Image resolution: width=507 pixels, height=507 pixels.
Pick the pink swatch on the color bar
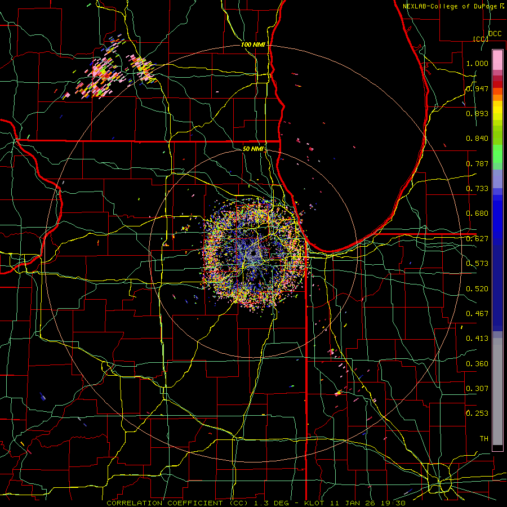(x=497, y=60)
